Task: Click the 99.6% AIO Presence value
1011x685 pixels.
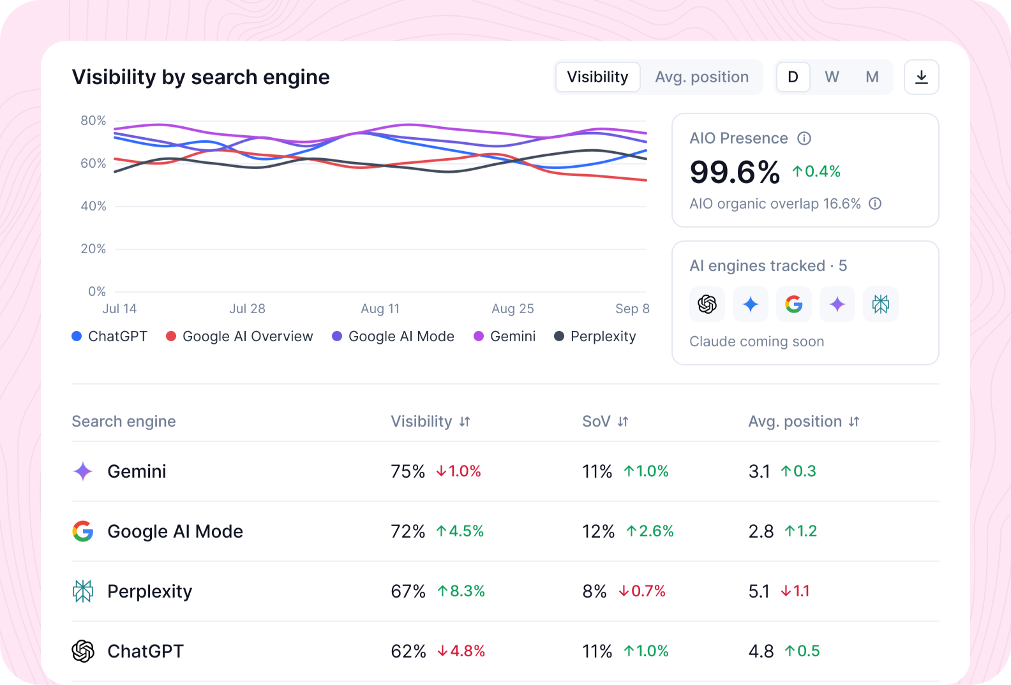Action: pyautogui.click(x=735, y=172)
